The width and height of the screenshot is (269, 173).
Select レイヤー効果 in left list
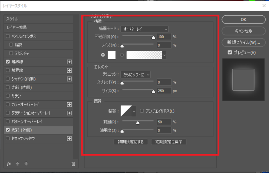(x=38, y=28)
